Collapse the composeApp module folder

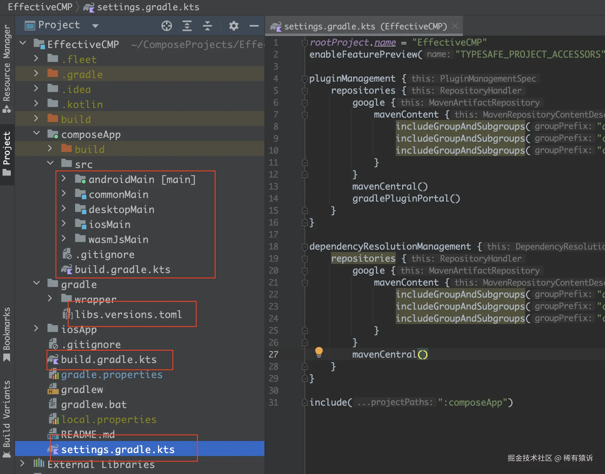tap(36, 133)
